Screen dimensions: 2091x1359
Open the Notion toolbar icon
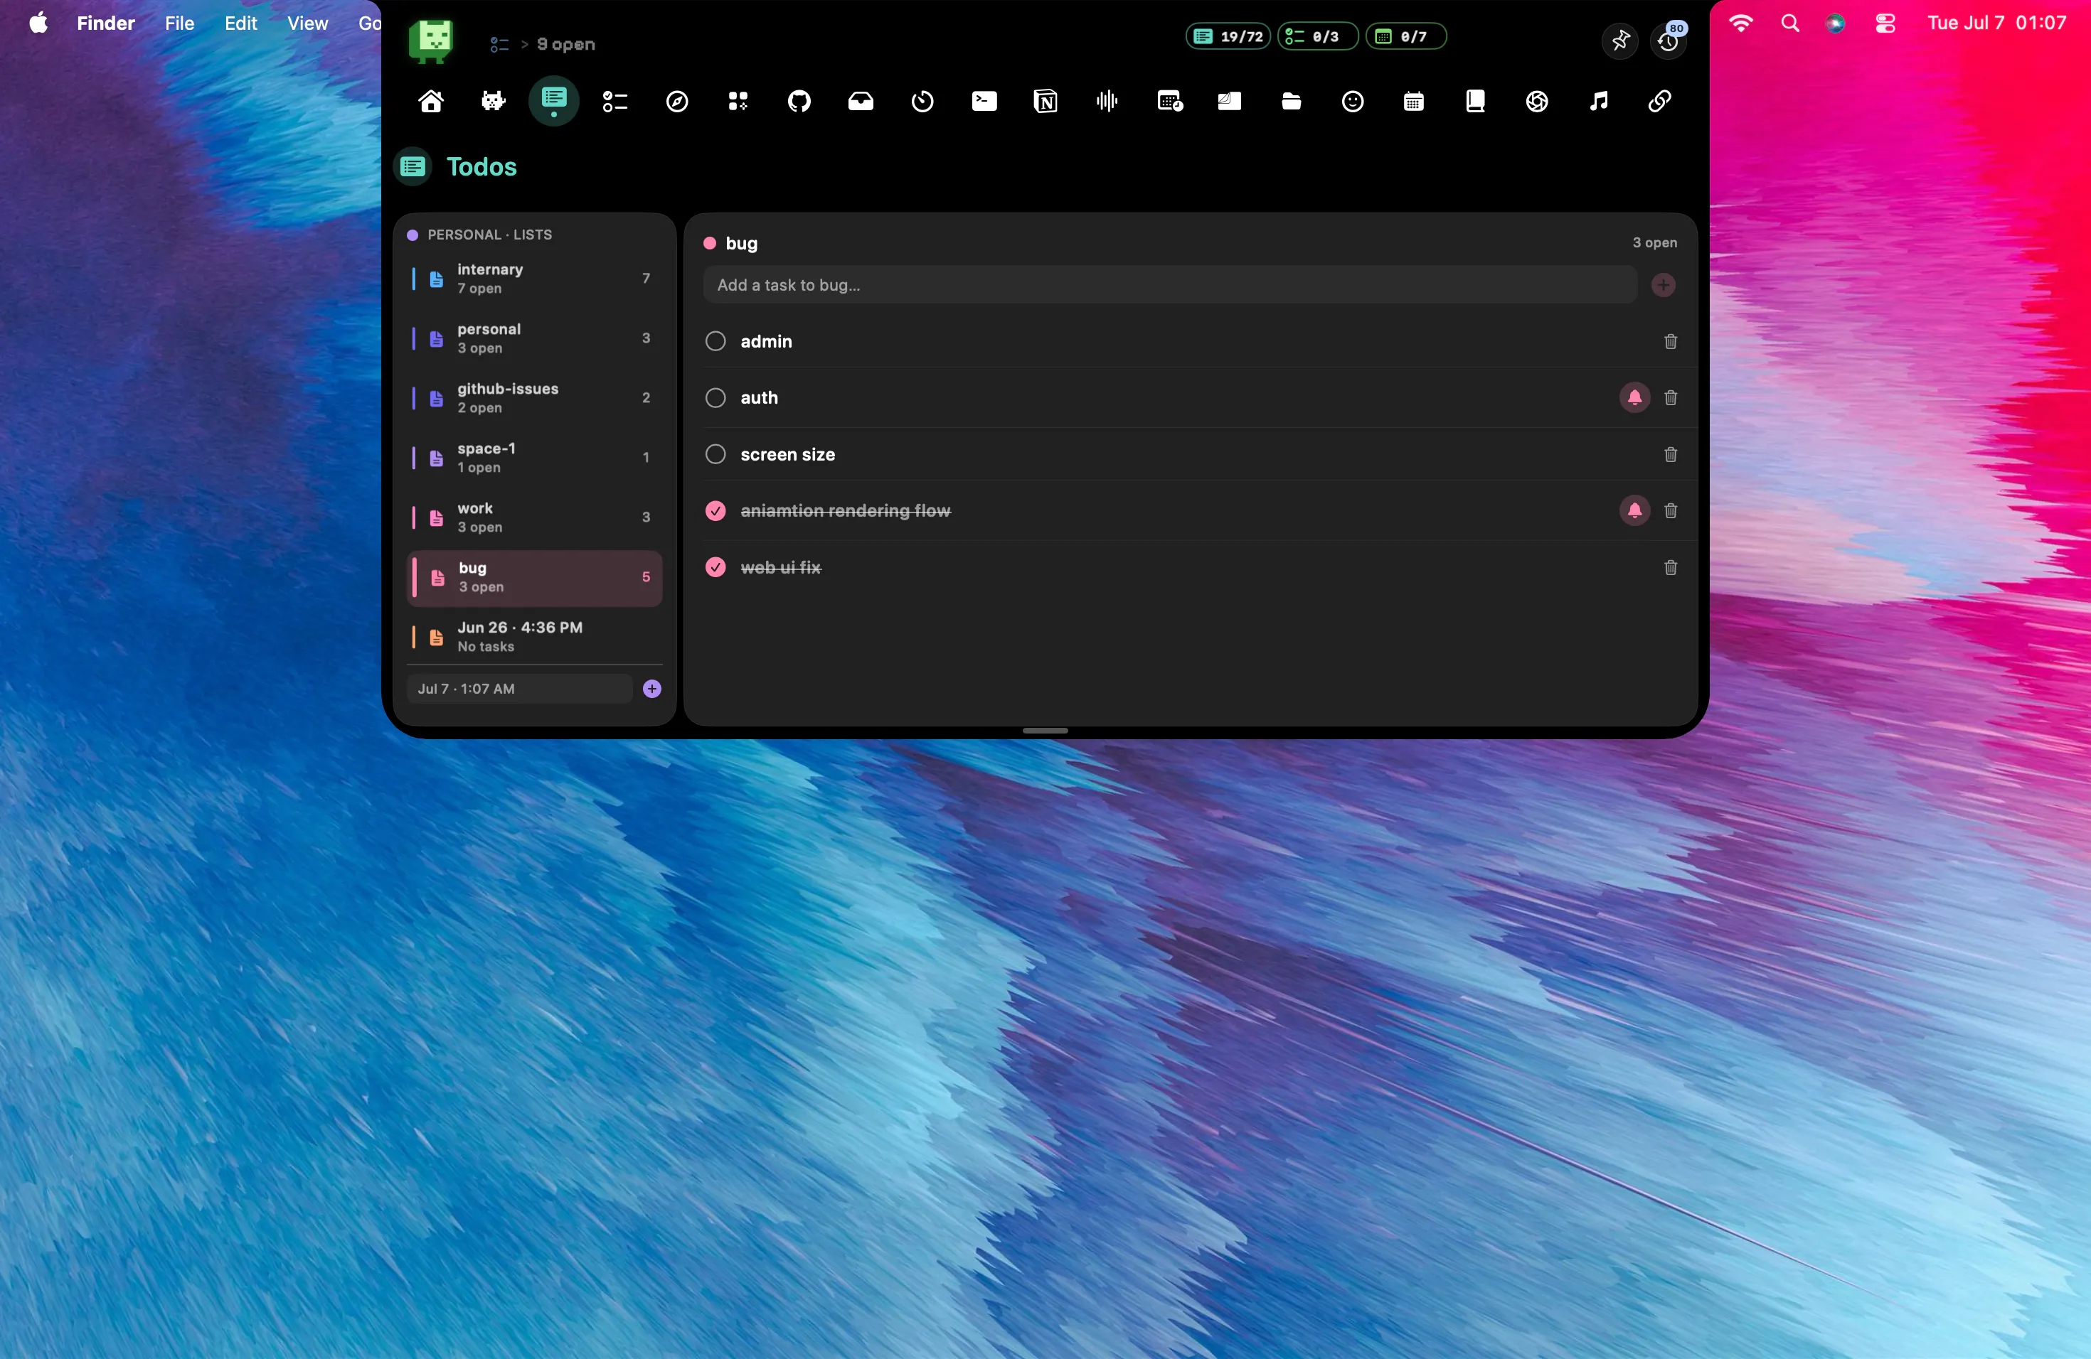tap(1045, 101)
